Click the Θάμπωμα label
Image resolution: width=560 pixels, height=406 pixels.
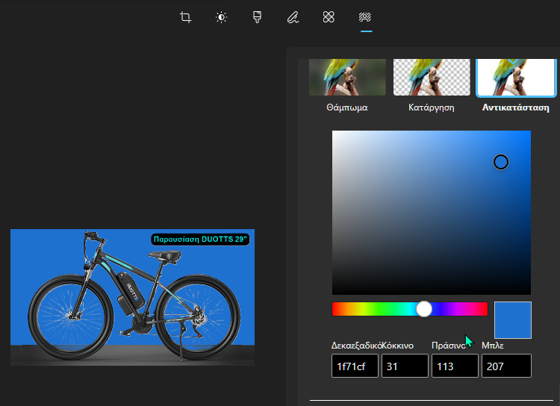pos(347,107)
